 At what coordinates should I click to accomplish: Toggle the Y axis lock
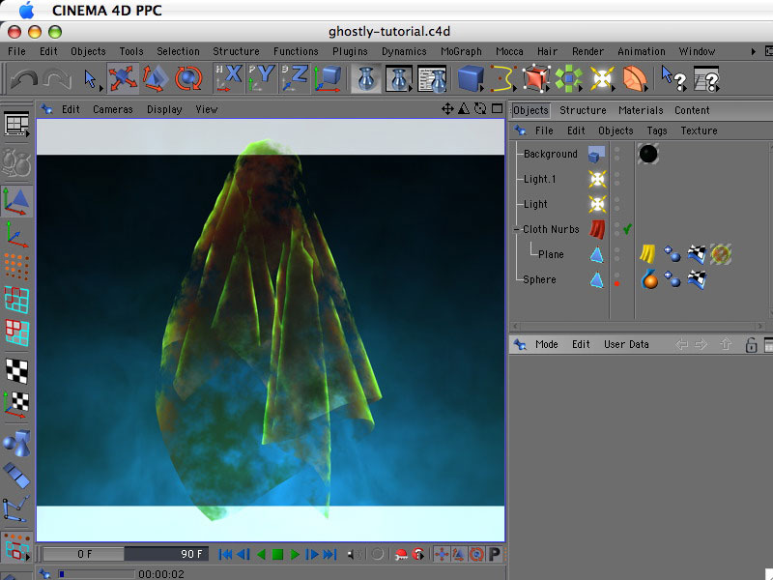point(263,77)
